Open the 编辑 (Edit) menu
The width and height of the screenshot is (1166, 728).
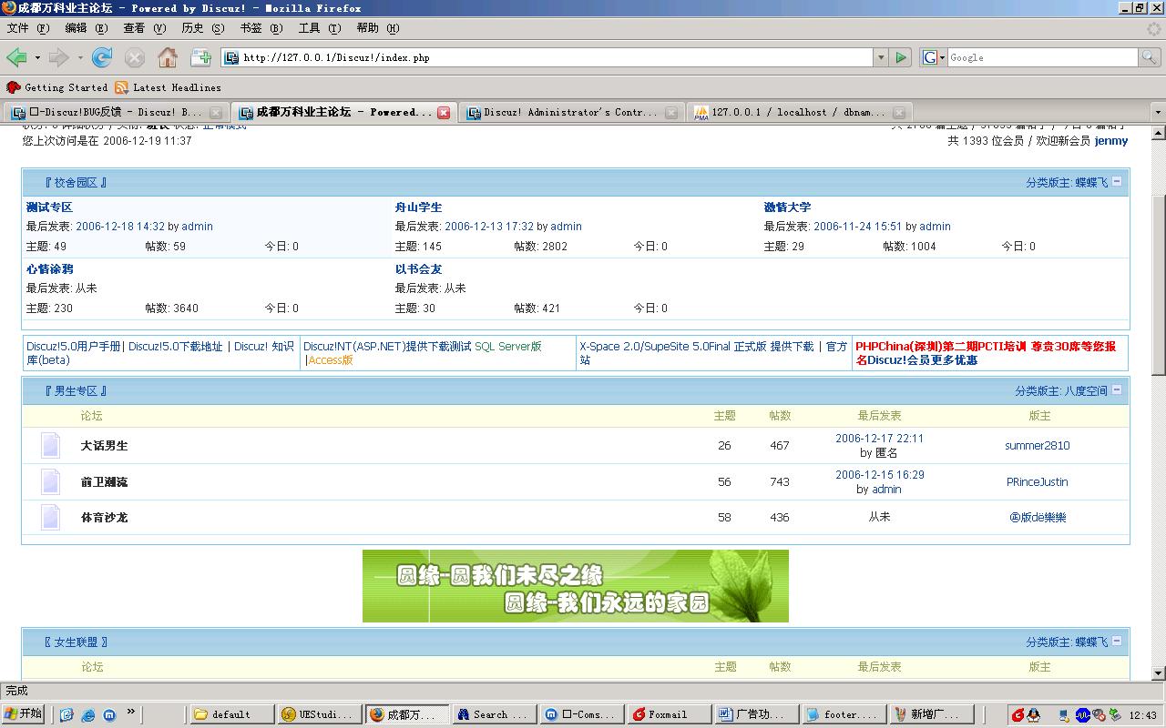click(x=87, y=28)
